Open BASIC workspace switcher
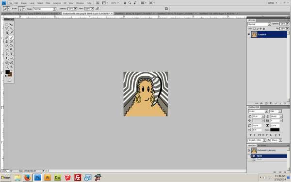This screenshot has width=291, height=182. [x=273, y=3]
